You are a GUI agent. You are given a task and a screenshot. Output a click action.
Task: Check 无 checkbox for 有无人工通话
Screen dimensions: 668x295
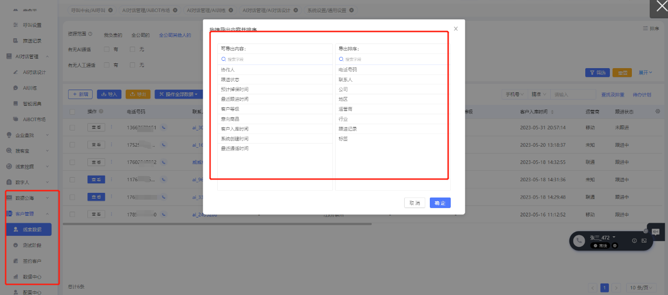point(132,65)
